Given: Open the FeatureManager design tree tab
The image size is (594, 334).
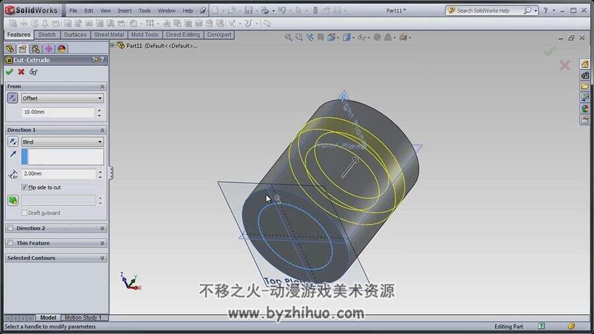Looking at the screenshot, I should tap(10, 48).
